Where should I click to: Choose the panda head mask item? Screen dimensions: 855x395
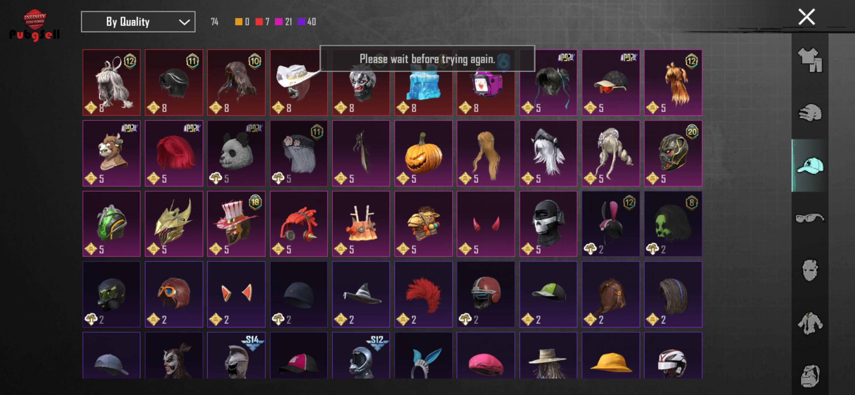click(x=236, y=153)
